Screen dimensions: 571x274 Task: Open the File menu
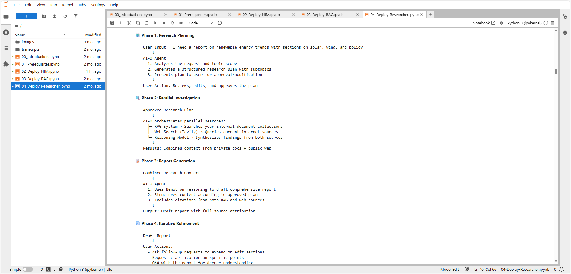click(x=17, y=5)
